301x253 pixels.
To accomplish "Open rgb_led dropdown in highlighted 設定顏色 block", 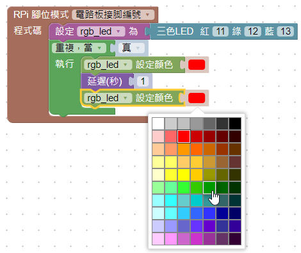I will tap(108, 98).
